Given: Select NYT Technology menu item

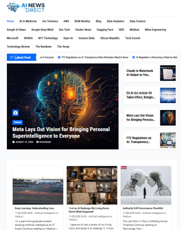Looking at the screenshot, I should click(48, 38).
